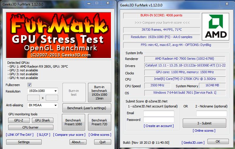Click the Clocks GPU core 1100 MHz field
The height and width of the screenshot is (149, 235).
click(x=185, y=72)
